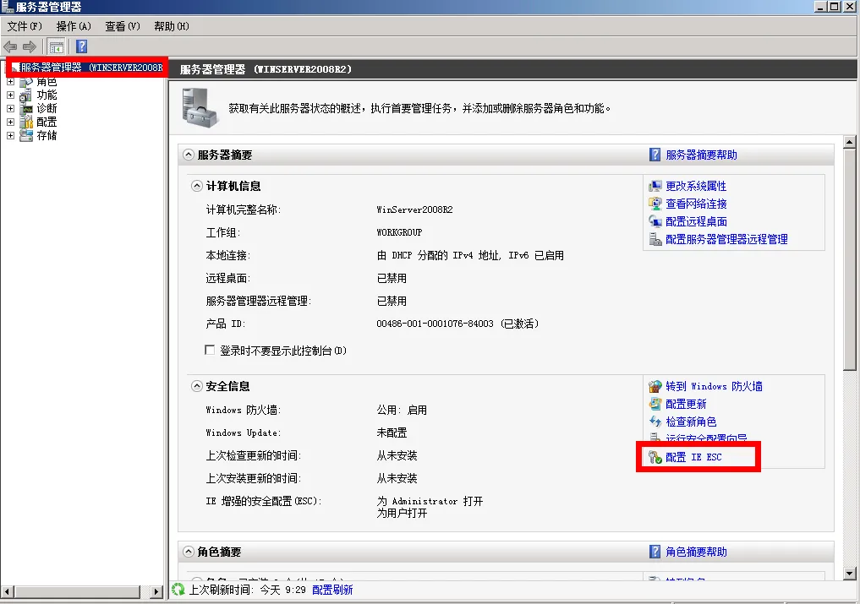Open the 查看(V) menu
The height and width of the screenshot is (604, 860).
tap(123, 26)
